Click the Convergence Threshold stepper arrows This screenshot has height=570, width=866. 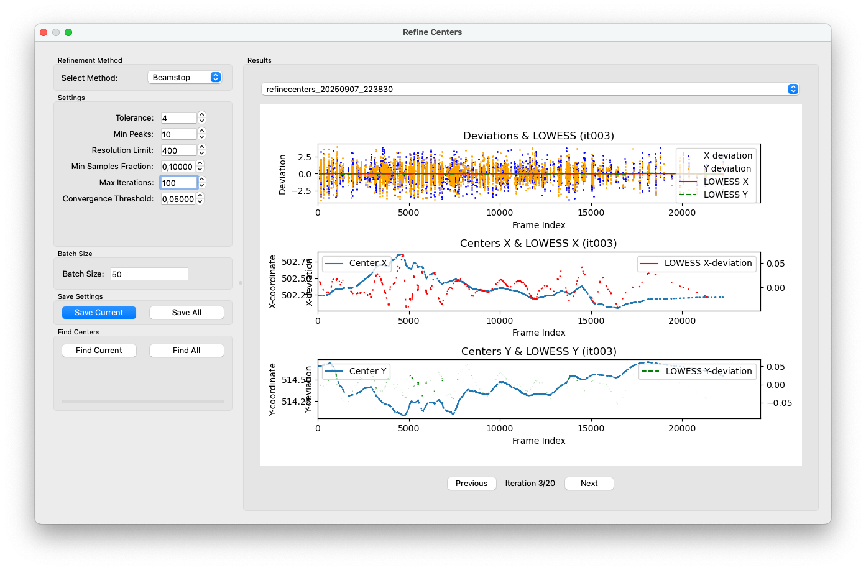pyautogui.click(x=200, y=198)
